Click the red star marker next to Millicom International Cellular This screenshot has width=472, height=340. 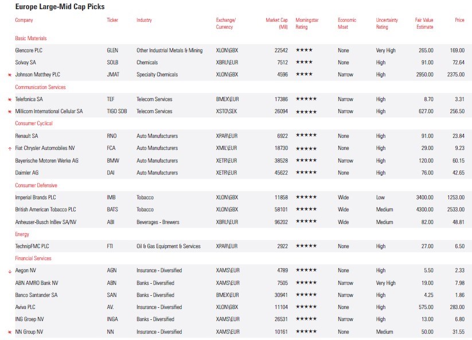coord(9,112)
